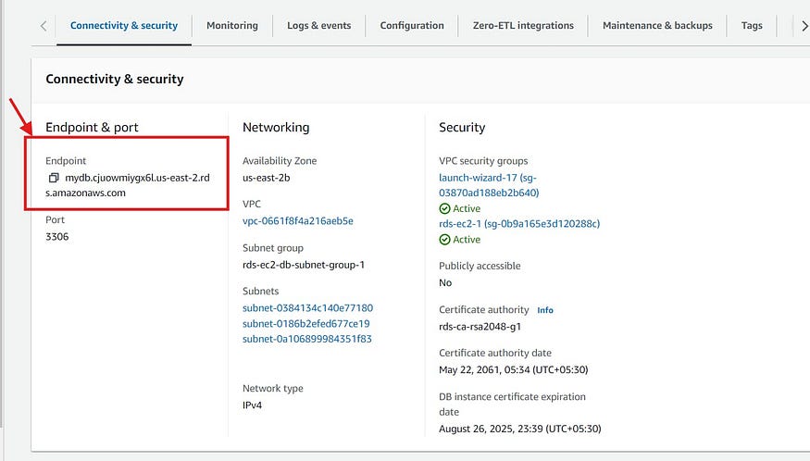Switch to the Tags tab

(752, 25)
